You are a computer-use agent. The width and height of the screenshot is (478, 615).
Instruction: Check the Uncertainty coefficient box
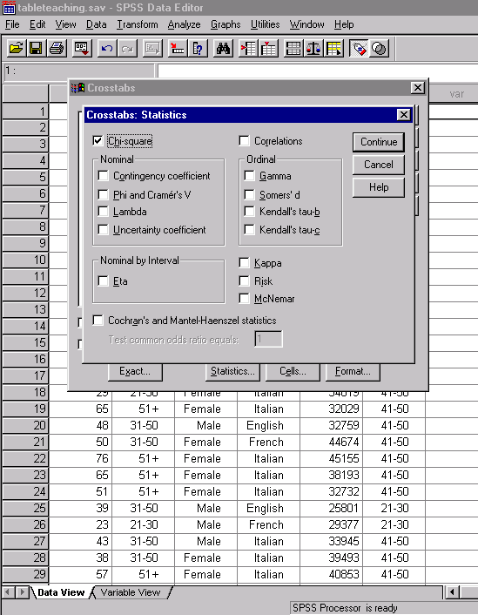point(103,229)
